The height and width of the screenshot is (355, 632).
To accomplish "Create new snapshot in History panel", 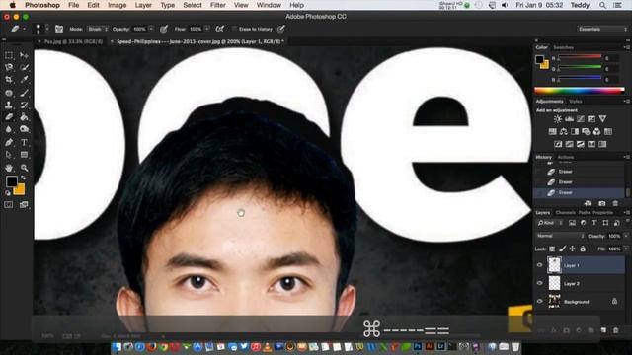I will coord(601,204).
